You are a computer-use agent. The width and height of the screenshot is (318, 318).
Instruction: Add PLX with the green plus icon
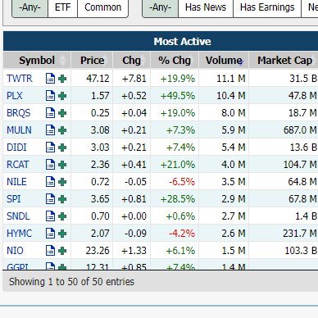62,96
